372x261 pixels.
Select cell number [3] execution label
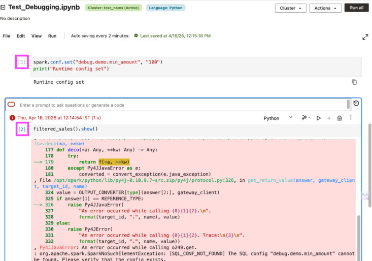[x=22, y=62]
